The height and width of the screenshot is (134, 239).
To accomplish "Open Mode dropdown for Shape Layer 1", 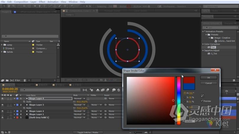I will click(x=79, y=114).
